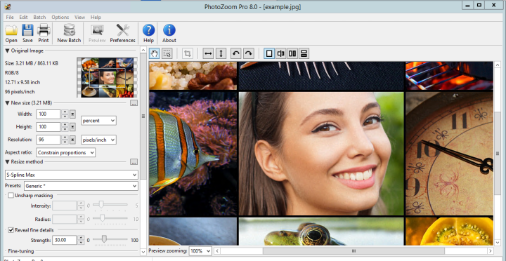Click in the Height input field
The width and height of the screenshot is (506, 261).
point(48,127)
